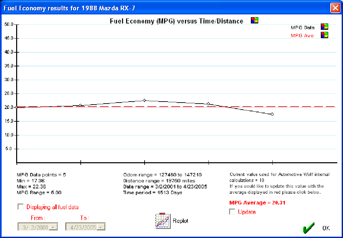Screen dimensions: 343x238
Task: Select the lowest, final MPG data point
Action: pos(272,114)
